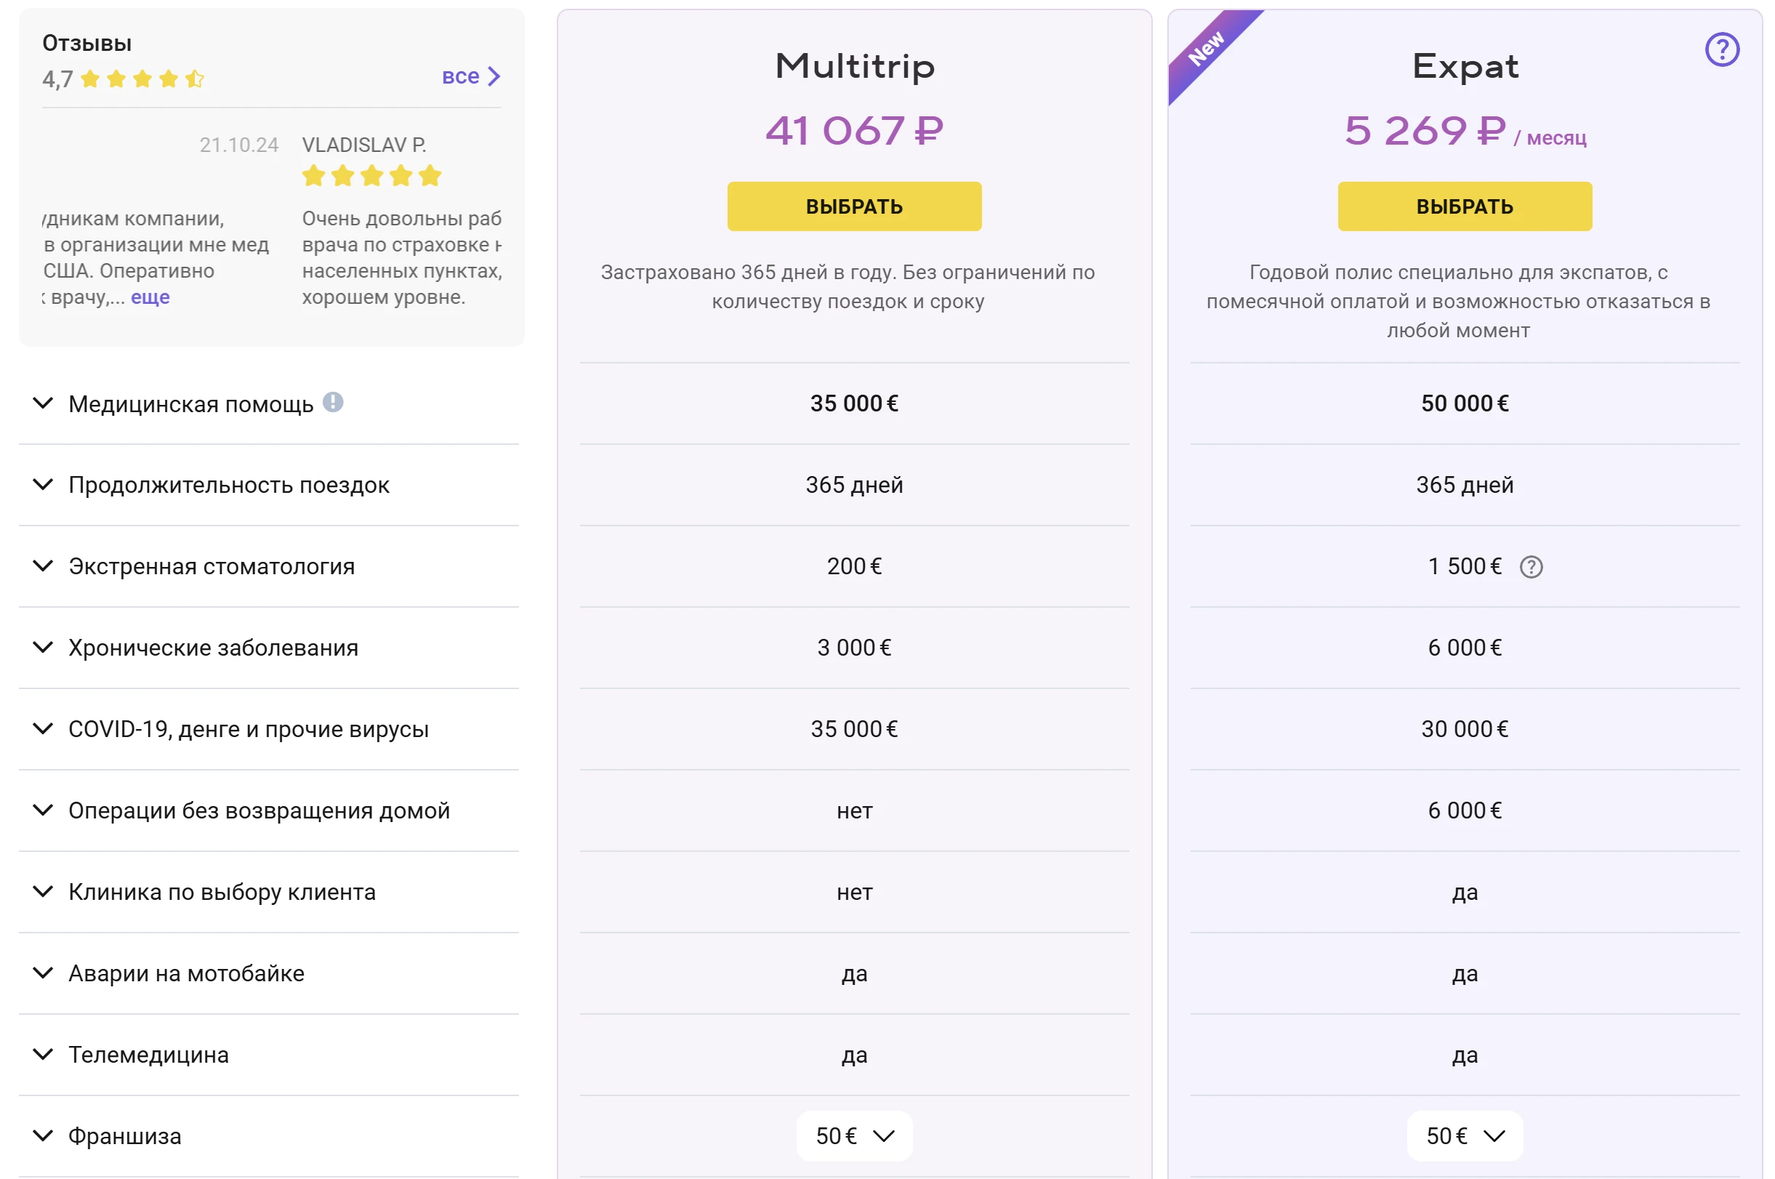Open the Multitrip франшиза 50 € dropdown
The width and height of the screenshot is (1775, 1179).
[x=854, y=1135]
